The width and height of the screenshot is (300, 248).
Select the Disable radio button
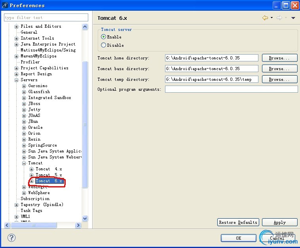[x=103, y=45]
